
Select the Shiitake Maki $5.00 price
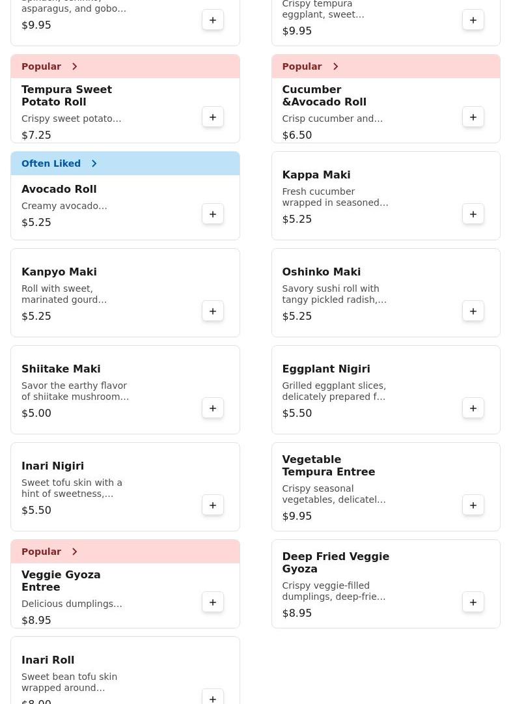(x=36, y=413)
